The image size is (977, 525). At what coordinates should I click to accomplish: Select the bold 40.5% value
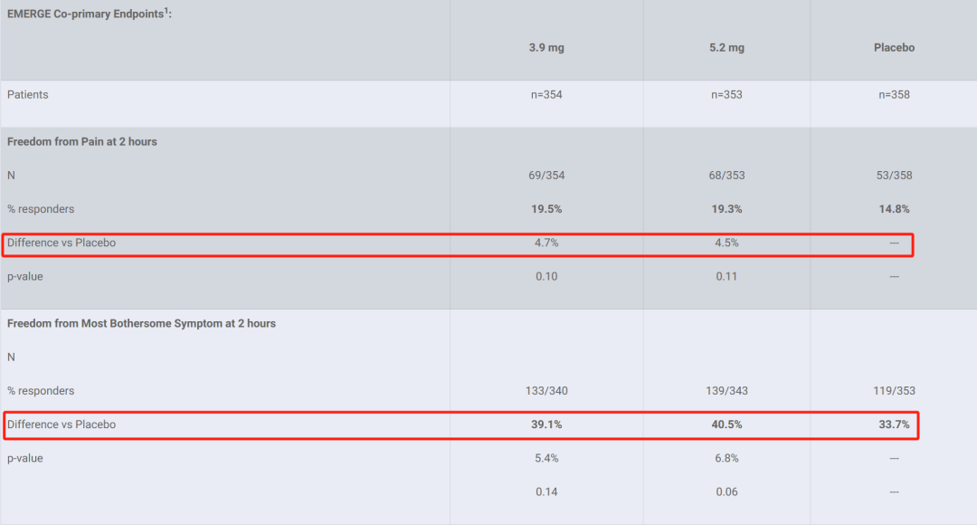[x=726, y=425]
